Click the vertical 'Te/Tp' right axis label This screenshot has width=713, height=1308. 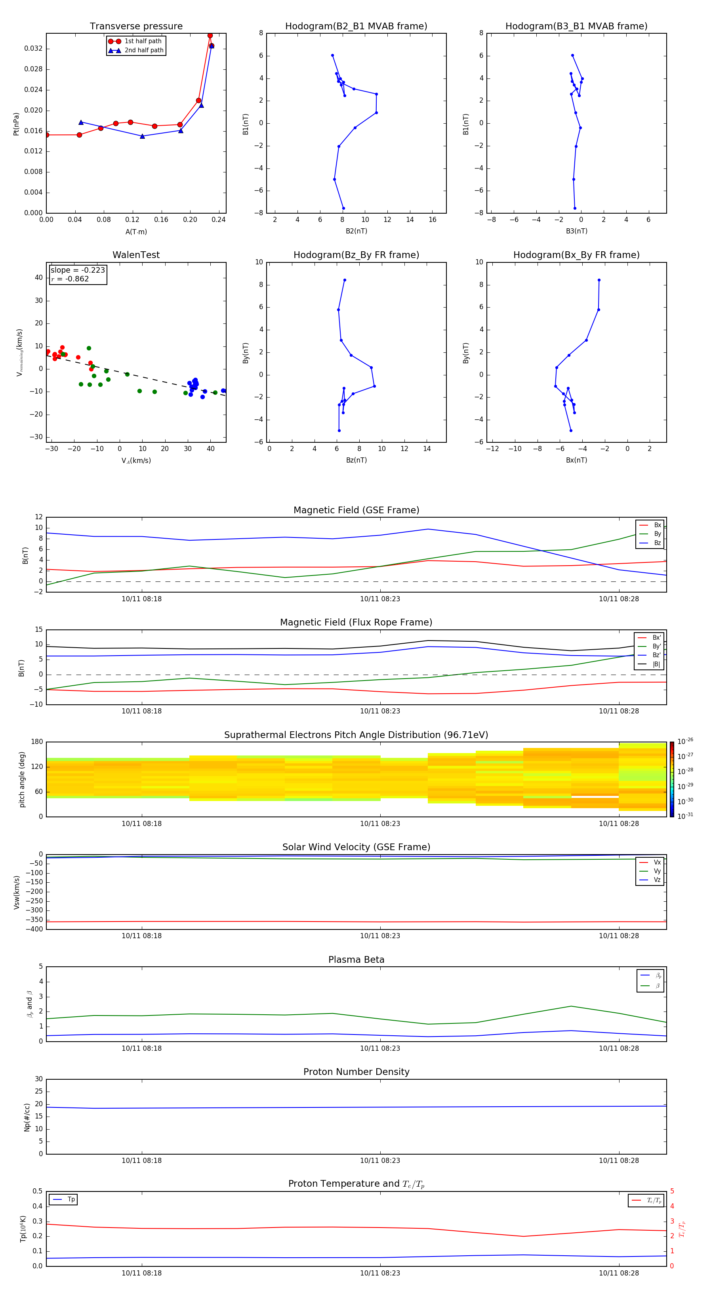(x=682, y=1229)
